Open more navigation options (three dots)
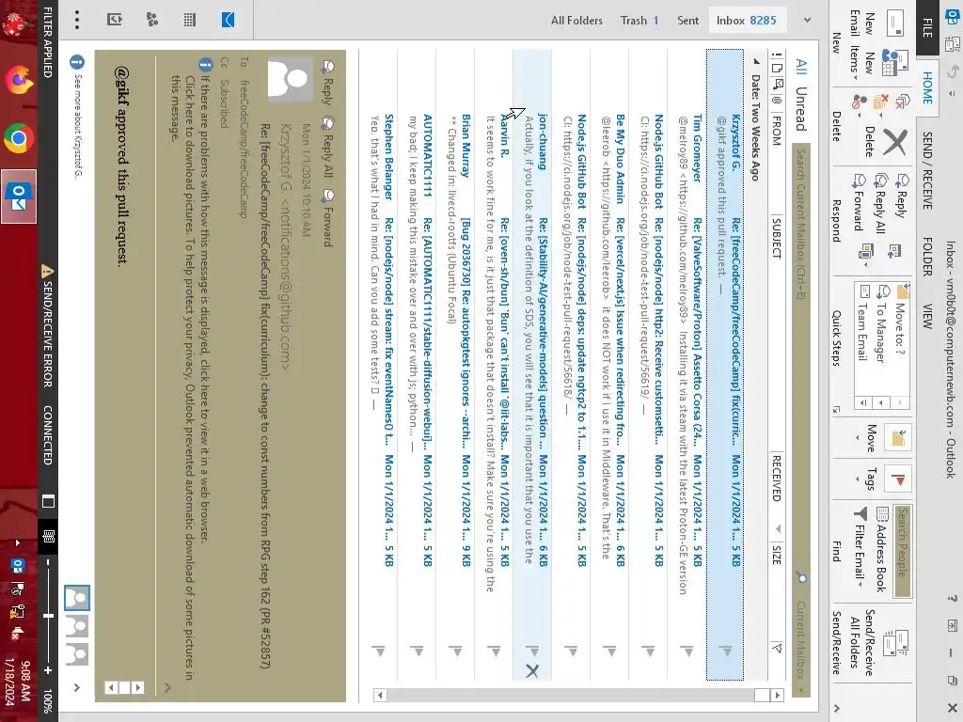This screenshot has width=963, height=722. pos(77,20)
